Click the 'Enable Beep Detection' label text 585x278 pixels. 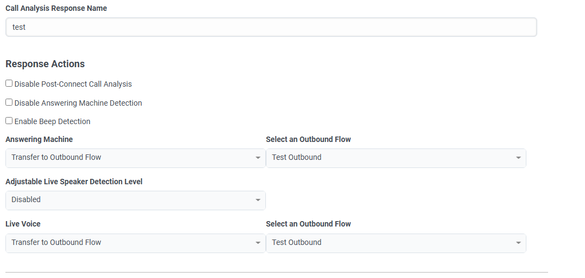(x=53, y=121)
